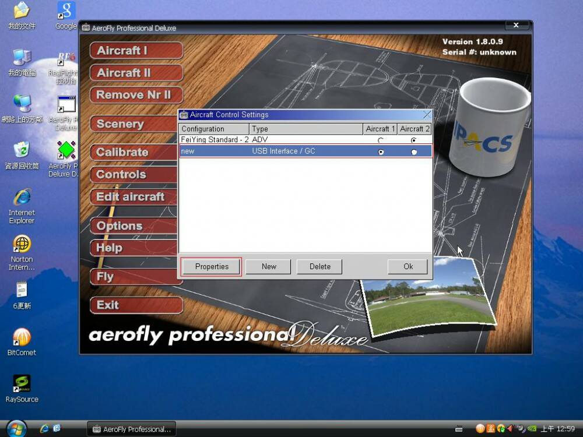The image size is (583, 437).
Task: Select Aircraft 1 for the 'new' row
Action: click(381, 151)
